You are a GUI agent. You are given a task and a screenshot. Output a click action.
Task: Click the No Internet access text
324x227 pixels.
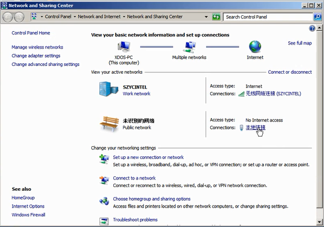[x=264, y=120]
